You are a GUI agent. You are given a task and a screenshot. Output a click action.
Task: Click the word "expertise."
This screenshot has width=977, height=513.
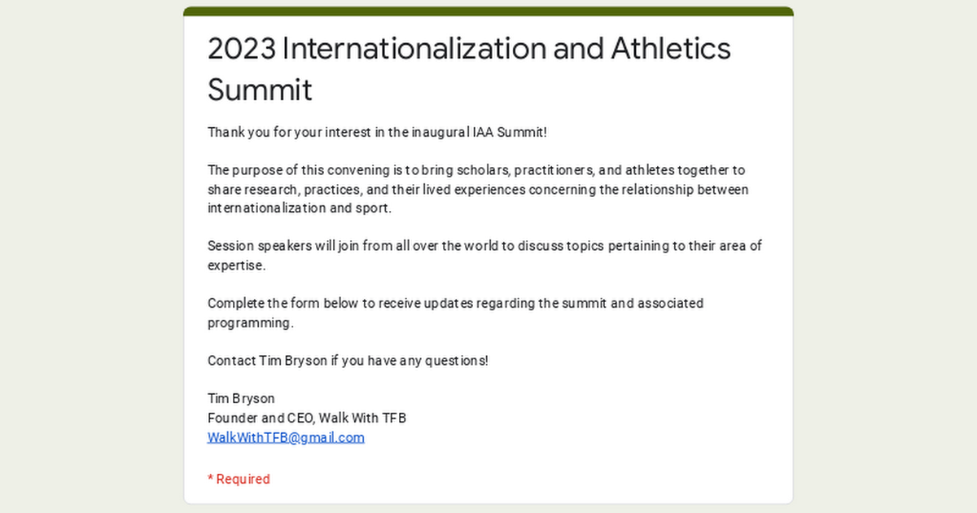tap(237, 265)
